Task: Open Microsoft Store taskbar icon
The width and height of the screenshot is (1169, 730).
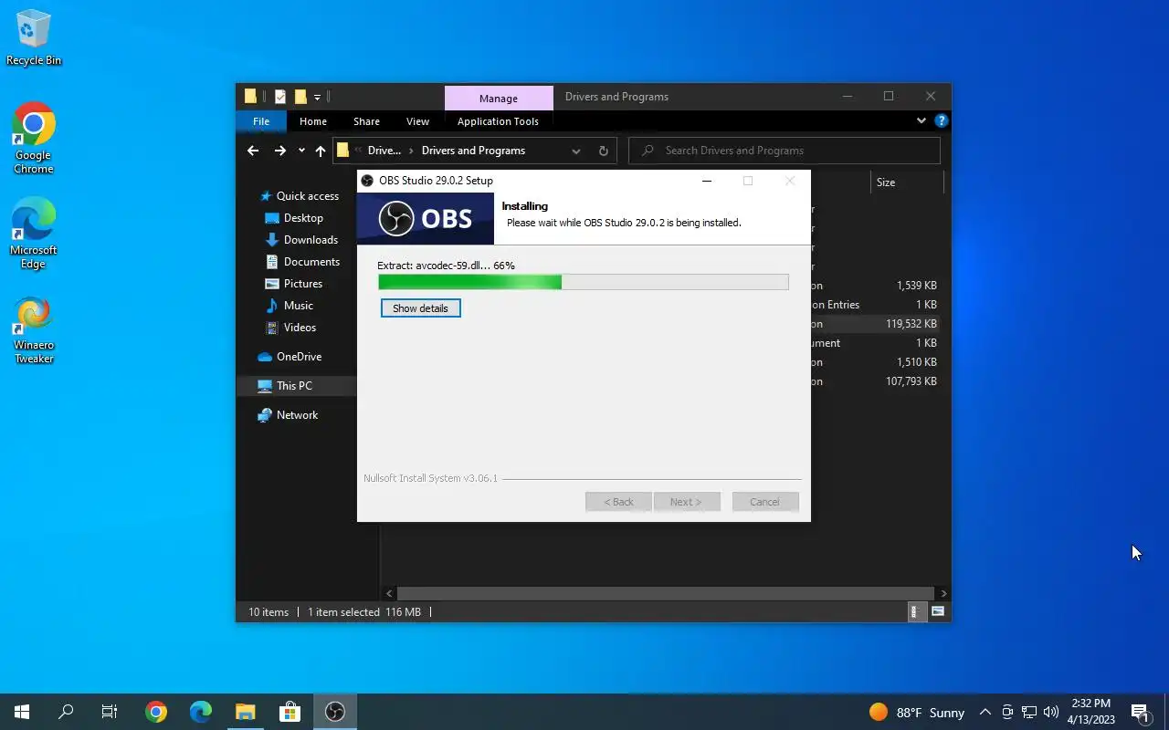Action: 290,712
